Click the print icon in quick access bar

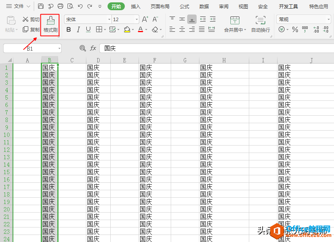[x=60, y=6]
